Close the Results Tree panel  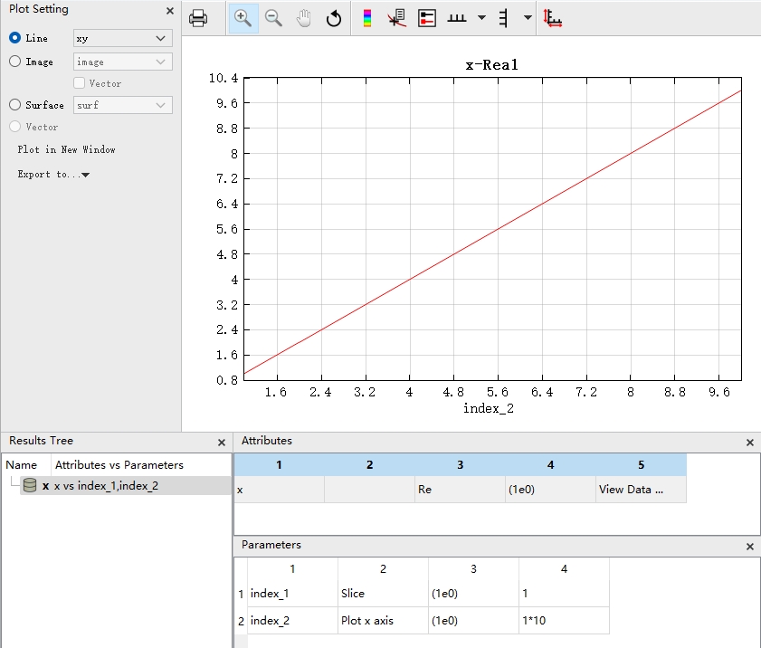tap(222, 443)
